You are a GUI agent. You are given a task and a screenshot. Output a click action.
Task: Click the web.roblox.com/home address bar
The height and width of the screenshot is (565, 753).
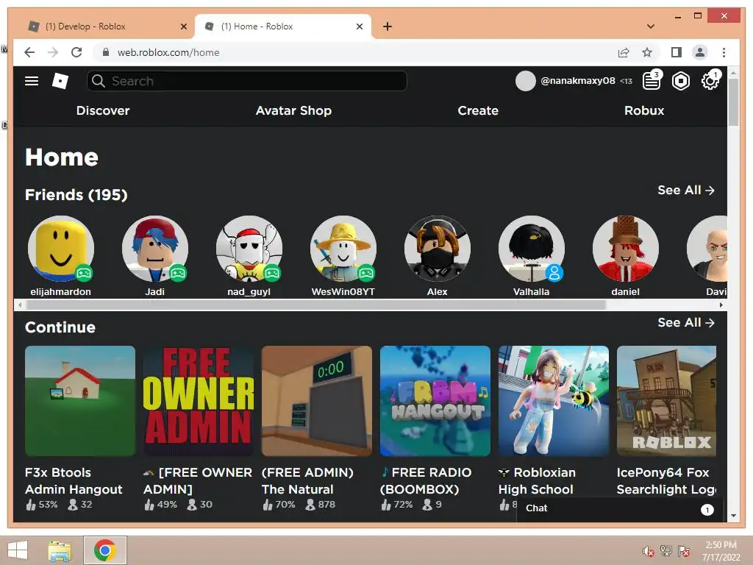pyautogui.click(x=355, y=52)
